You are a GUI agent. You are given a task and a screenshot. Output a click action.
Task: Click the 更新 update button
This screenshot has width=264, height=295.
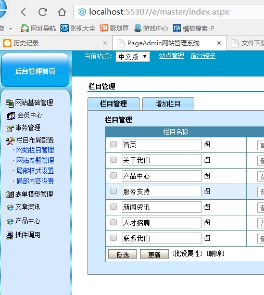pos(154,254)
